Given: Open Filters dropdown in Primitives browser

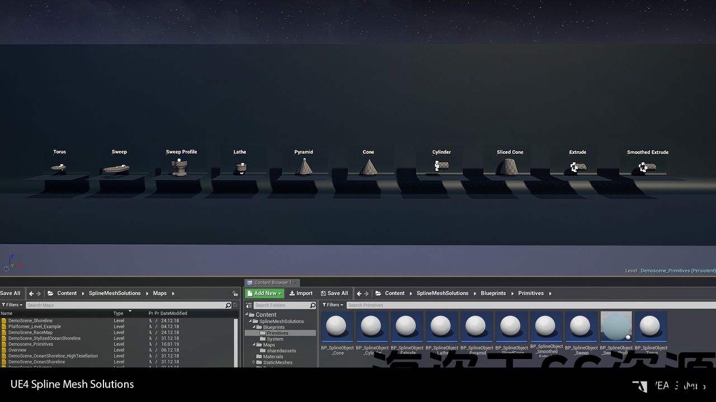Looking at the screenshot, I should coord(333,305).
